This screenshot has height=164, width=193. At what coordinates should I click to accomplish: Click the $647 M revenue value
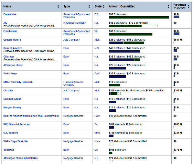pos(177,40)
